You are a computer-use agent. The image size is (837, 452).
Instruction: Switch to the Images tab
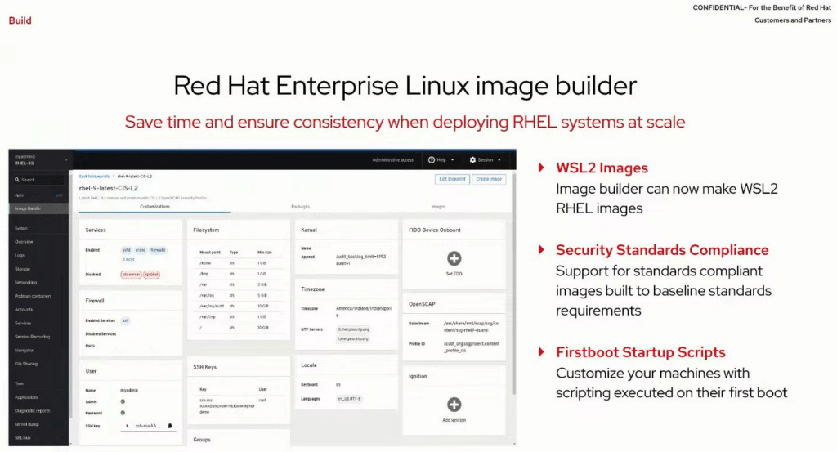coord(438,207)
